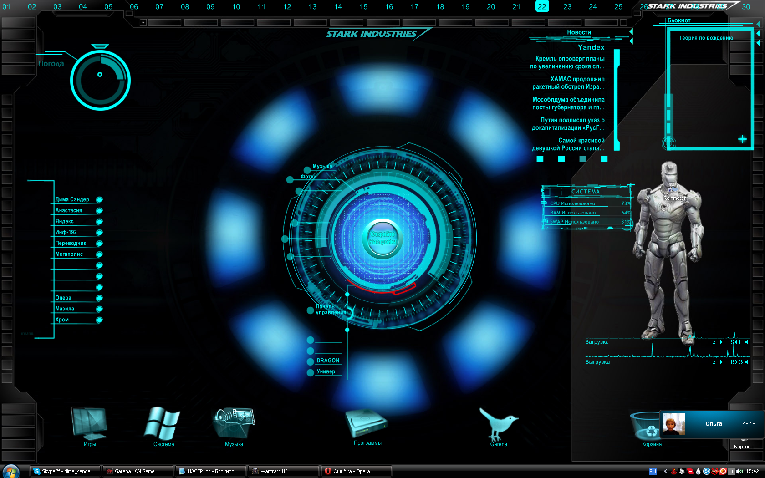Open the small dropdown arrow below day 06
This screenshot has height=478, width=765.
click(143, 22)
